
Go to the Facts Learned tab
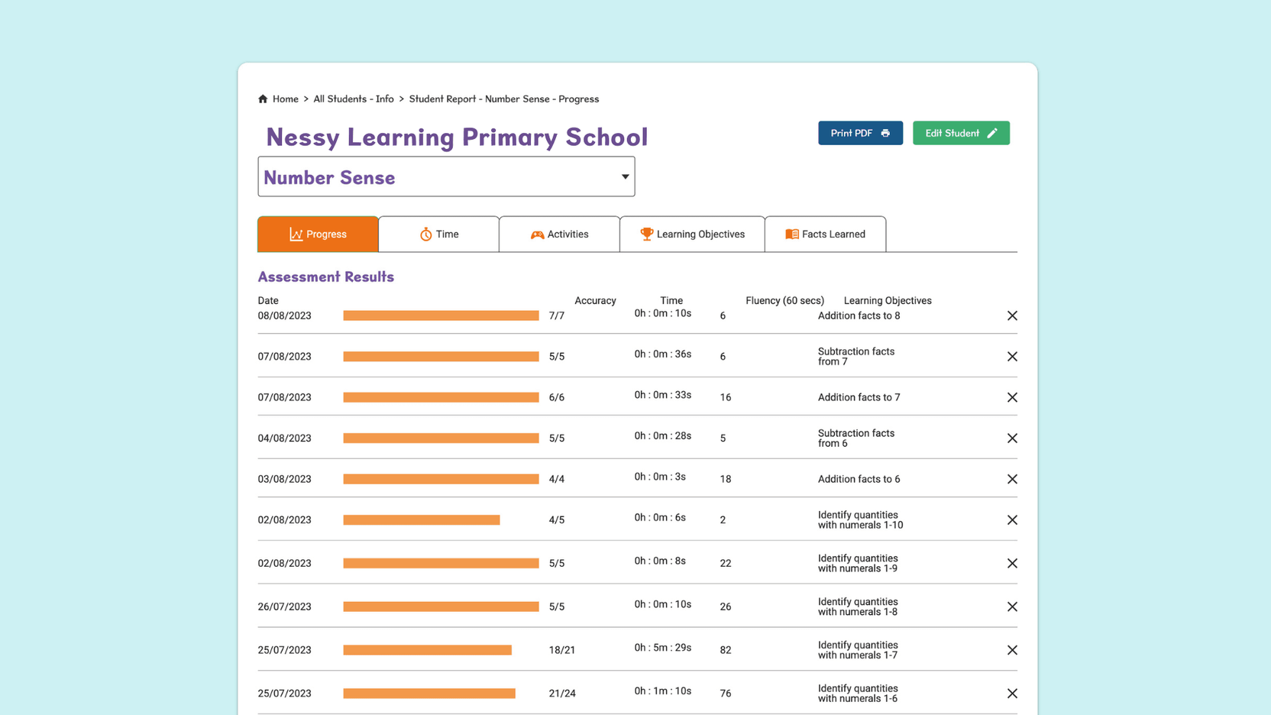[x=826, y=235]
